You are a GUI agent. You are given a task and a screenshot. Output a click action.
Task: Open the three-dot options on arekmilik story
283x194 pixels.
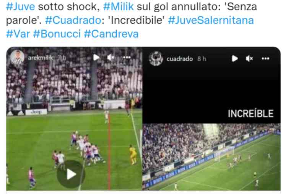tap(127, 58)
